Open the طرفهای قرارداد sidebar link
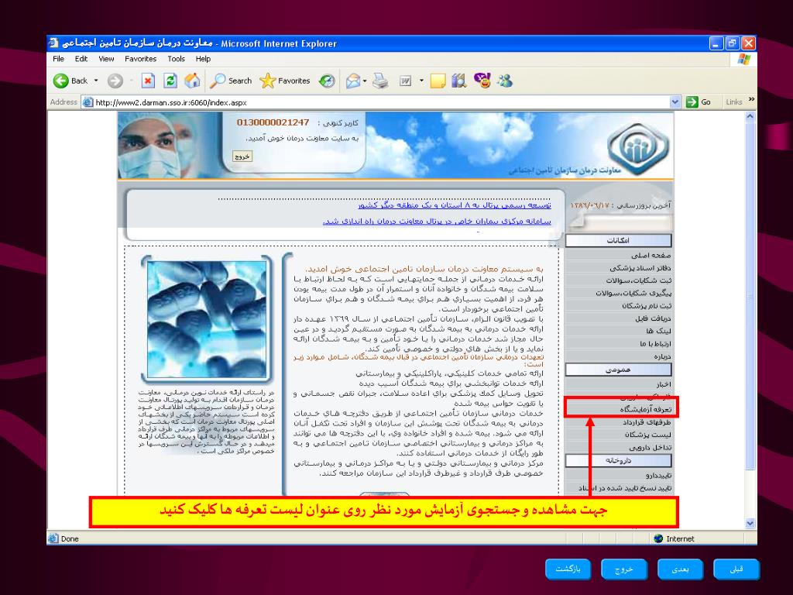The width and height of the screenshot is (793, 595). 647,422
